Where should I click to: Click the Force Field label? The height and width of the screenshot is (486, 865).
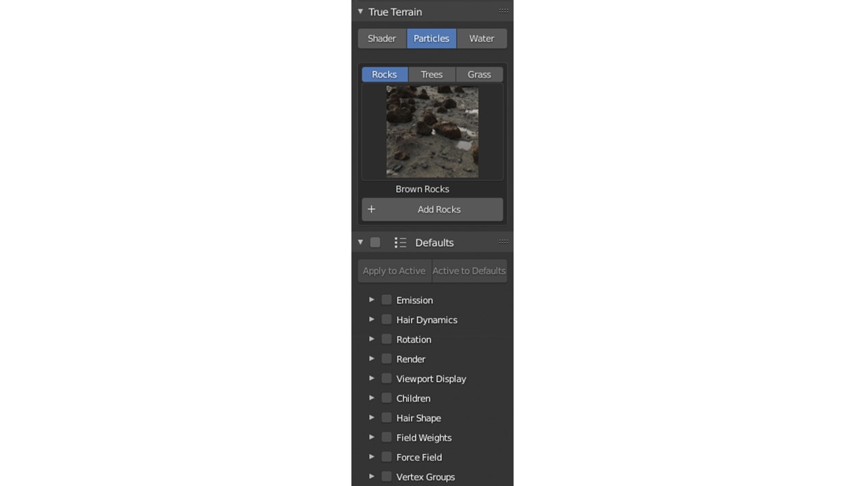(420, 457)
